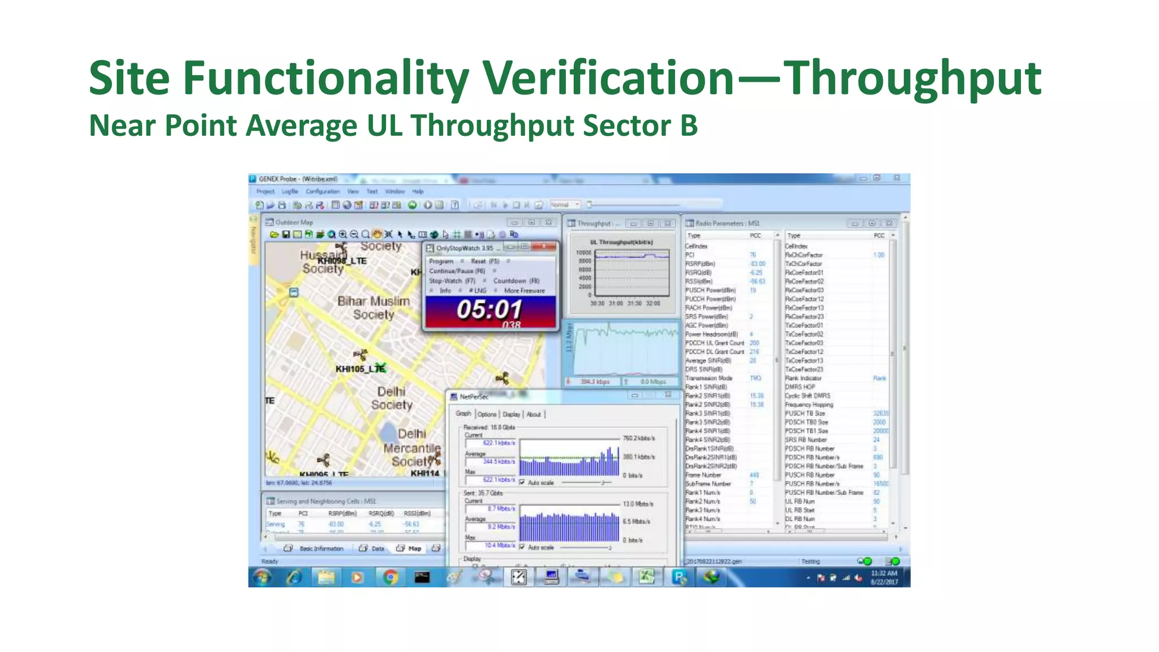This screenshot has height=652, width=1159.
Task: Switch to Display tab in NetPerSec
Action: click(511, 414)
